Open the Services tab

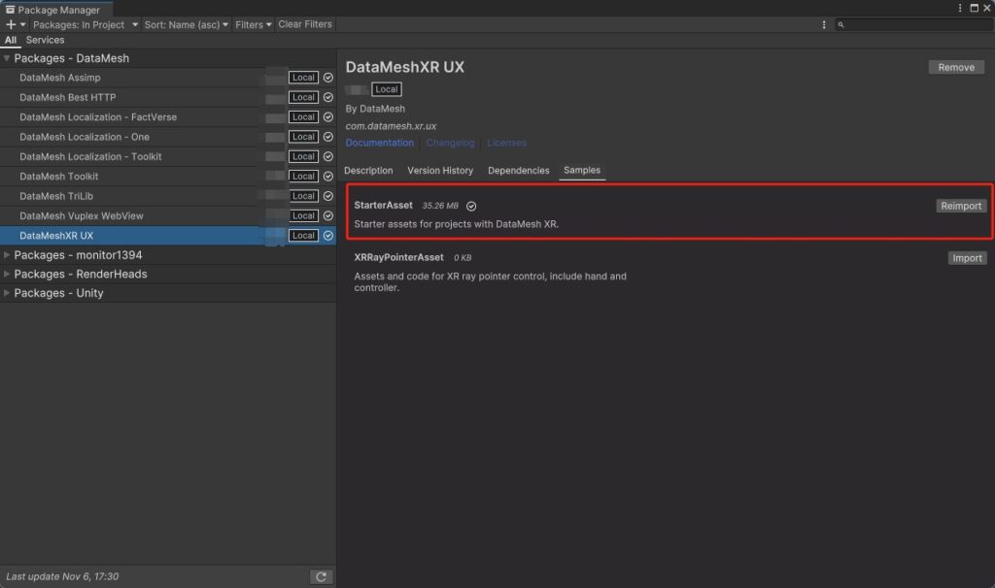point(45,41)
